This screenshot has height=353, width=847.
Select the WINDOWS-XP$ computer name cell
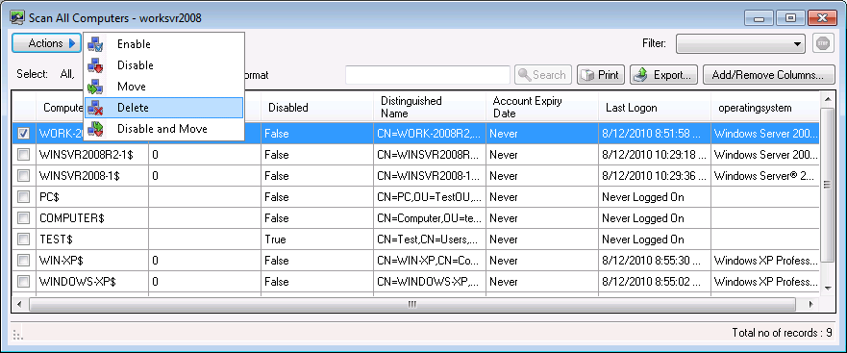click(92, 282)
